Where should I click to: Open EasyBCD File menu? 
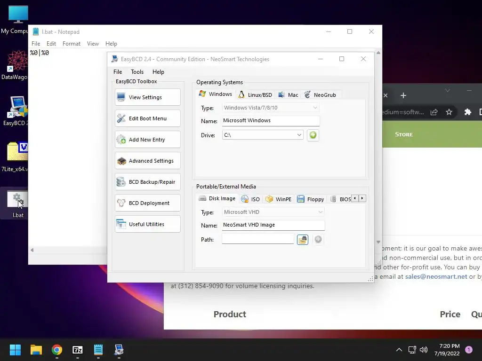(x=118, y=72)
